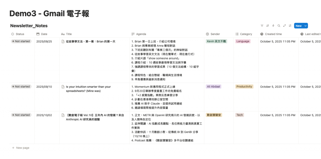Click agenda cell starting Momentum 新應用程式
This screenshot has width=321, height=159.
click(x=167, y=97)
